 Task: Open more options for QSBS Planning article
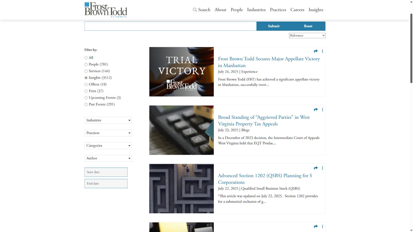pos(322,168)
